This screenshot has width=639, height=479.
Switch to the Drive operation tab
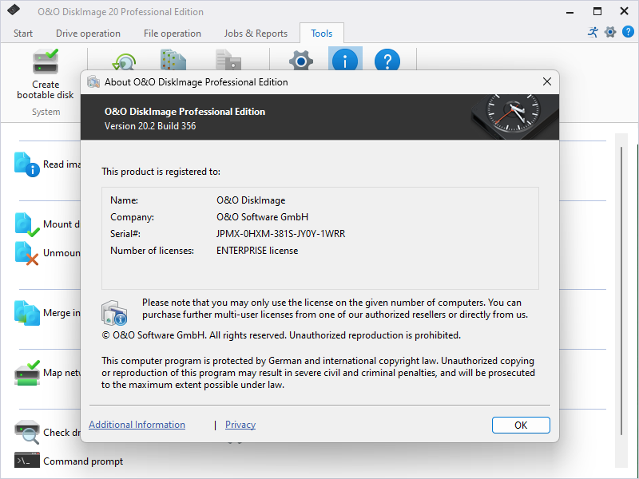coord(88,34)
